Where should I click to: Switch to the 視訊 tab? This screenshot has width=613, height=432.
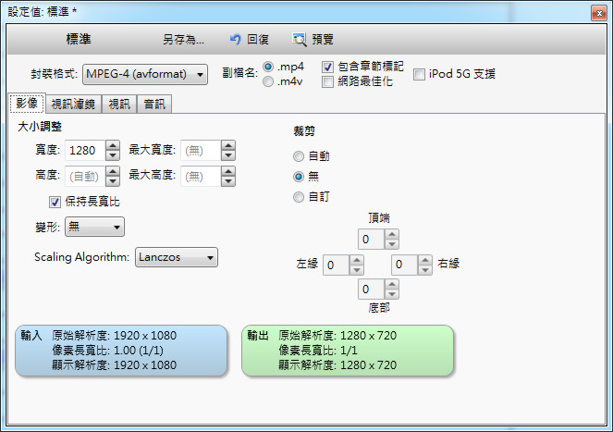point(119,105)
